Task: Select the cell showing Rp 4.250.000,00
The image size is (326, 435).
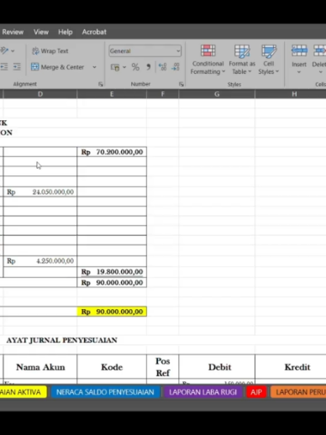Action: tap(40, 261)
